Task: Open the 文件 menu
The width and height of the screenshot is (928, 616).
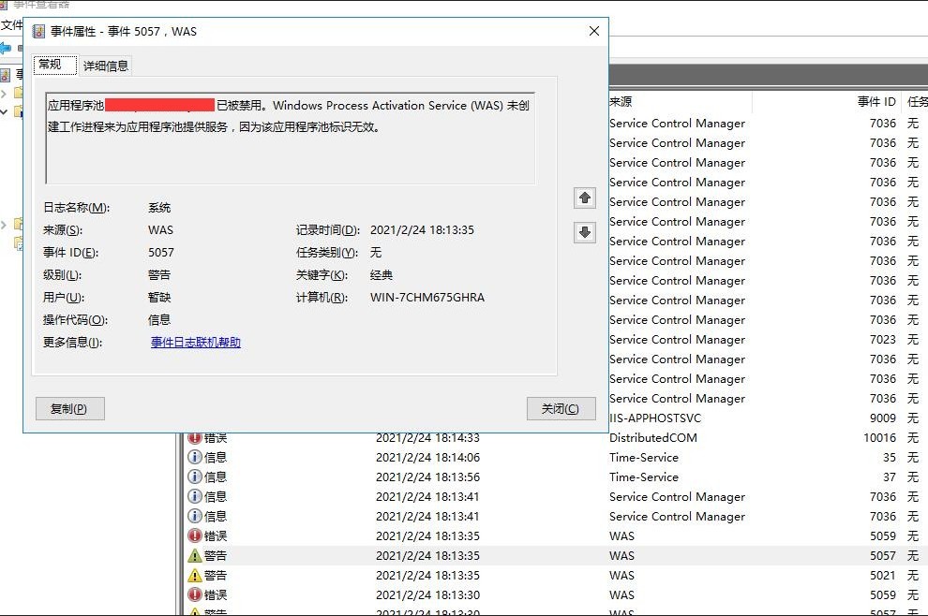Action: pos(11,25)
